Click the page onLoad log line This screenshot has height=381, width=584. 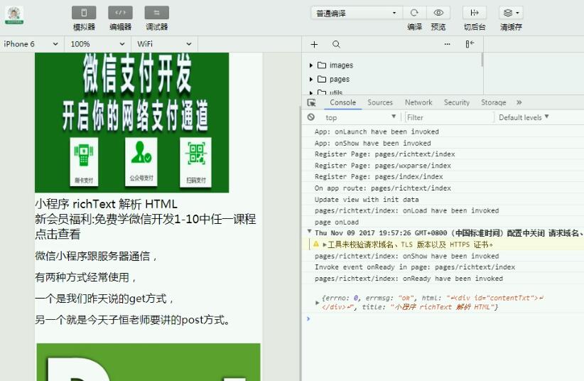tap(337, 222)
